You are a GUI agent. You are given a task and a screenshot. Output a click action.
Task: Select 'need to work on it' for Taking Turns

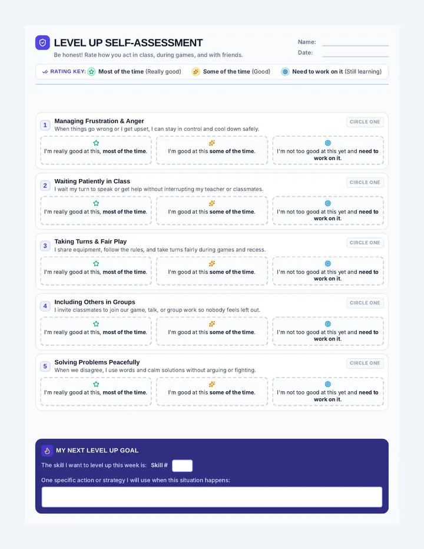(x=328, y=270)
